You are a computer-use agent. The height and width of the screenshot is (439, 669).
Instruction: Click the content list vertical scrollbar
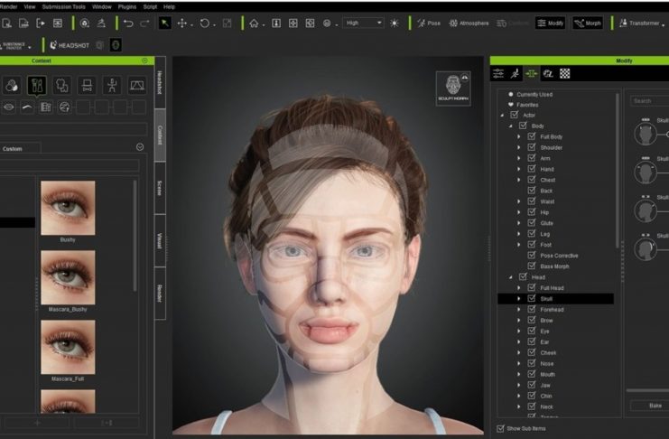pyautogui.click(x=135, y=235)
